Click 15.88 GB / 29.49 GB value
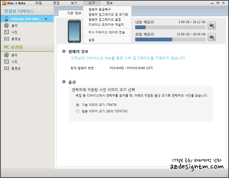The width and height of the screenshot is (229, 178). [x=191, y=34]
